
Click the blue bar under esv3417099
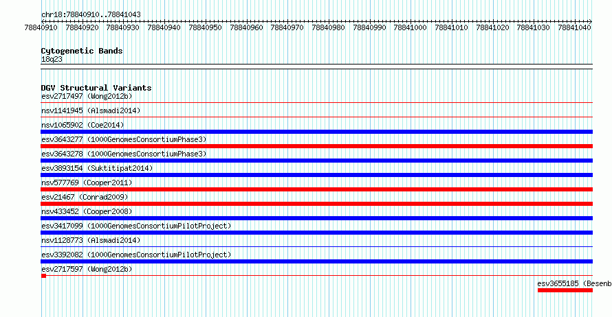[x=317, y=233]
